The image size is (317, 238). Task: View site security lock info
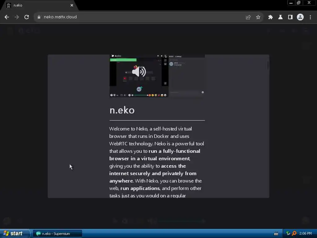click(x=39, y=17)
